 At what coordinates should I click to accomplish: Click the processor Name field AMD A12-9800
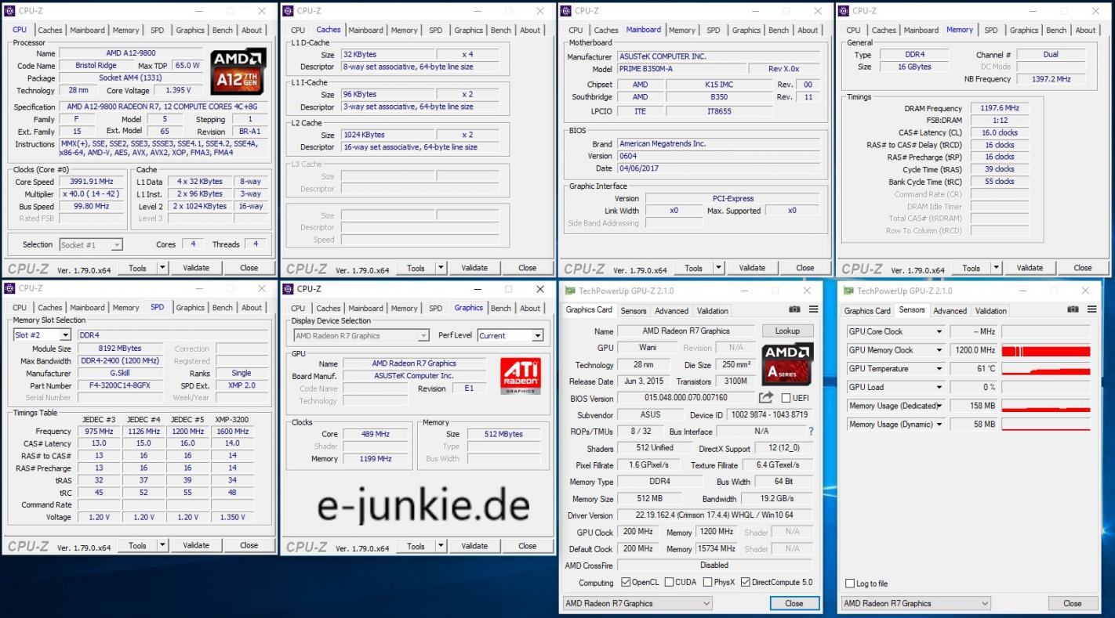pos(131,53)
